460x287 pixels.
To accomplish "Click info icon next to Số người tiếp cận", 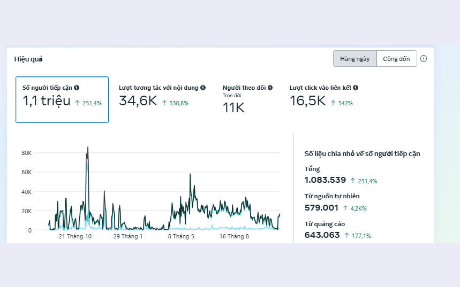I will [x=77, y=88].
